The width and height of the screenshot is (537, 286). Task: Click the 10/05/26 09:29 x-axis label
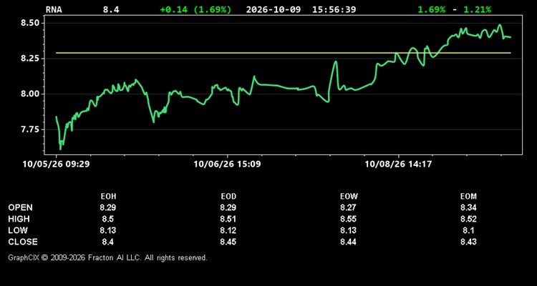click(x=56, y=164)
